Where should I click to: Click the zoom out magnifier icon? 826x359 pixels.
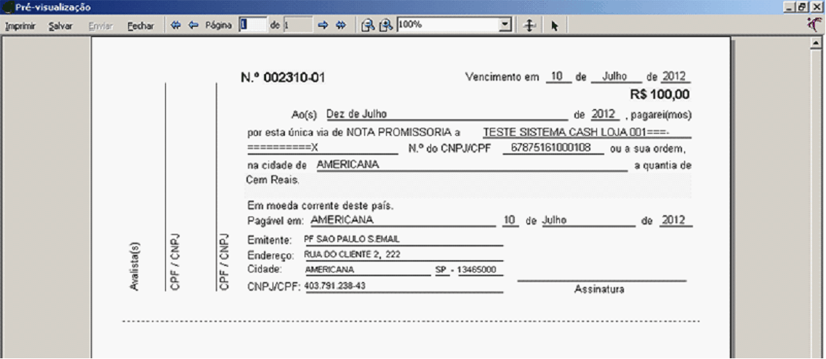(369, 25)
